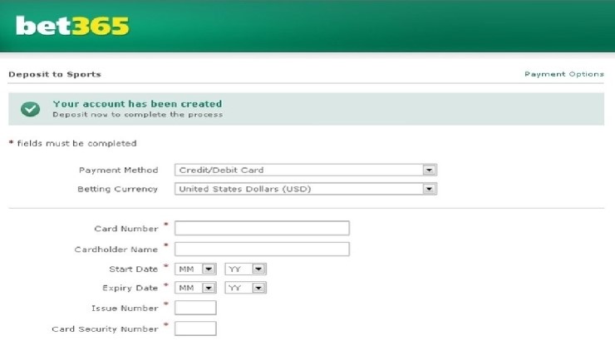The height and width of the screenshot is (346, 615).
Task: Click the 'Deposit now to complete the process' text
Action: tap(138, 115)
